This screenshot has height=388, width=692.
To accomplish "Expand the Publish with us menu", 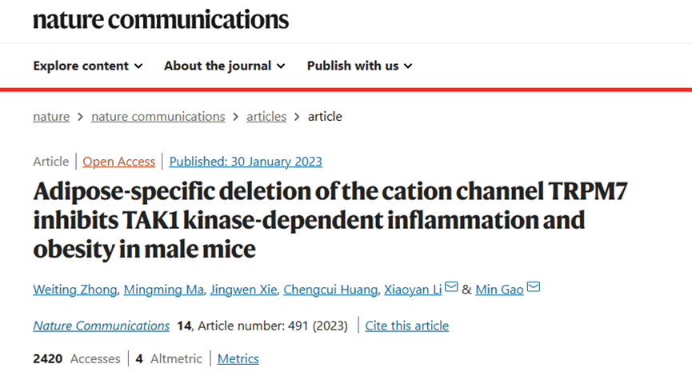I will coord(359,66).
